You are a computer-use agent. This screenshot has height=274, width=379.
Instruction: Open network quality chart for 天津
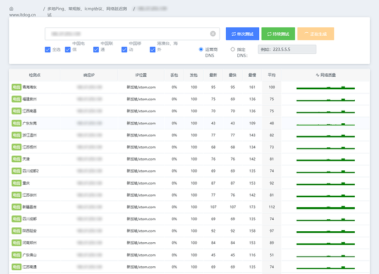pyautogui.click(x=326, y=159)
